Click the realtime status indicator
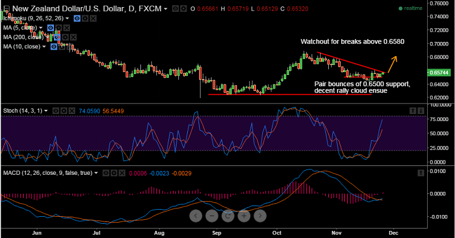Screen dimensions: 455x238 click(411, 8)
